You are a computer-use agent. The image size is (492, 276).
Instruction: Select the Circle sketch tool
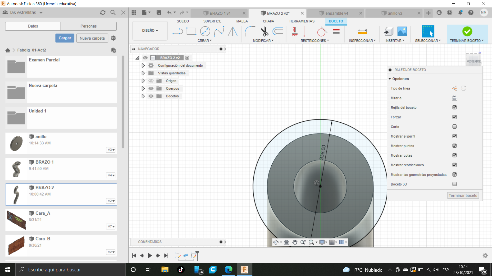click(x=205, y=31)
